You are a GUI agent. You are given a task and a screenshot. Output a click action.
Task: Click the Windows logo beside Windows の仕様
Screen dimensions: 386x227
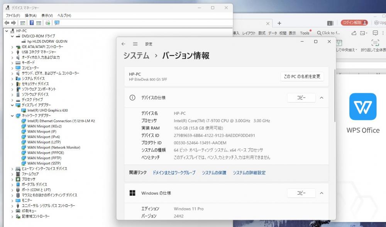point(132,193)
